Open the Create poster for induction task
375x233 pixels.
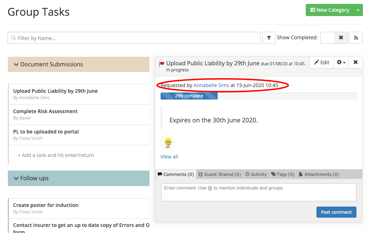coord(79,208)
